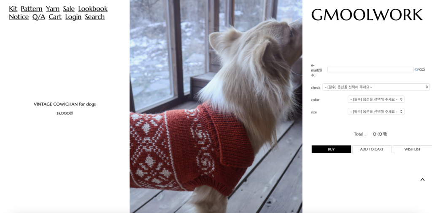
Task: Click the dog sweater product photo
Action: (x=216, y=106)
